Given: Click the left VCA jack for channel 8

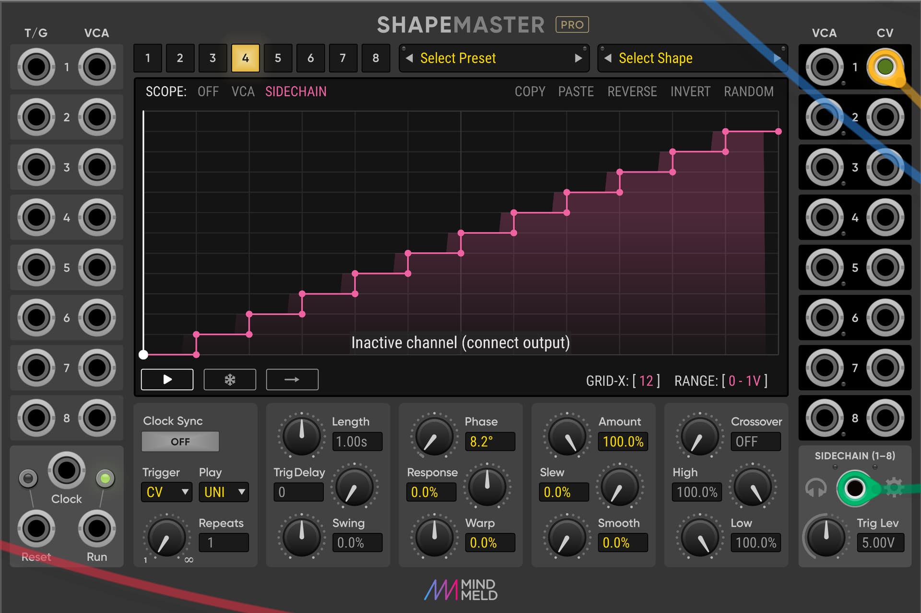Looking at the screenshot, I should click(96, 418).
